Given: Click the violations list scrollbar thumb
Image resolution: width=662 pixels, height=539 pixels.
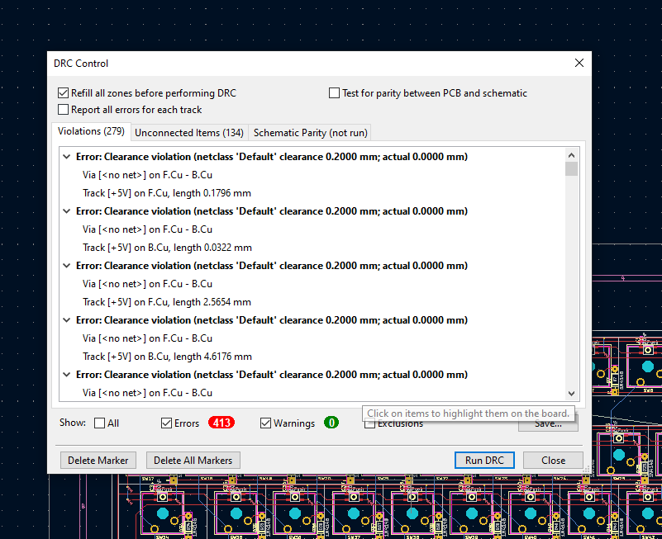Looking at the screenshot, I should 571,168.
